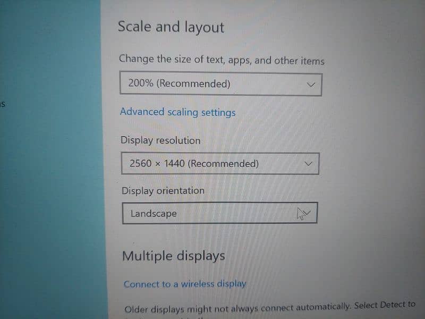Click the Display orientation label

pos(163,190)
